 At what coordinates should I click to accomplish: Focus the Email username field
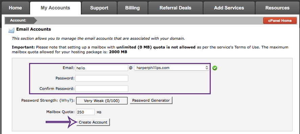point(102,68)
